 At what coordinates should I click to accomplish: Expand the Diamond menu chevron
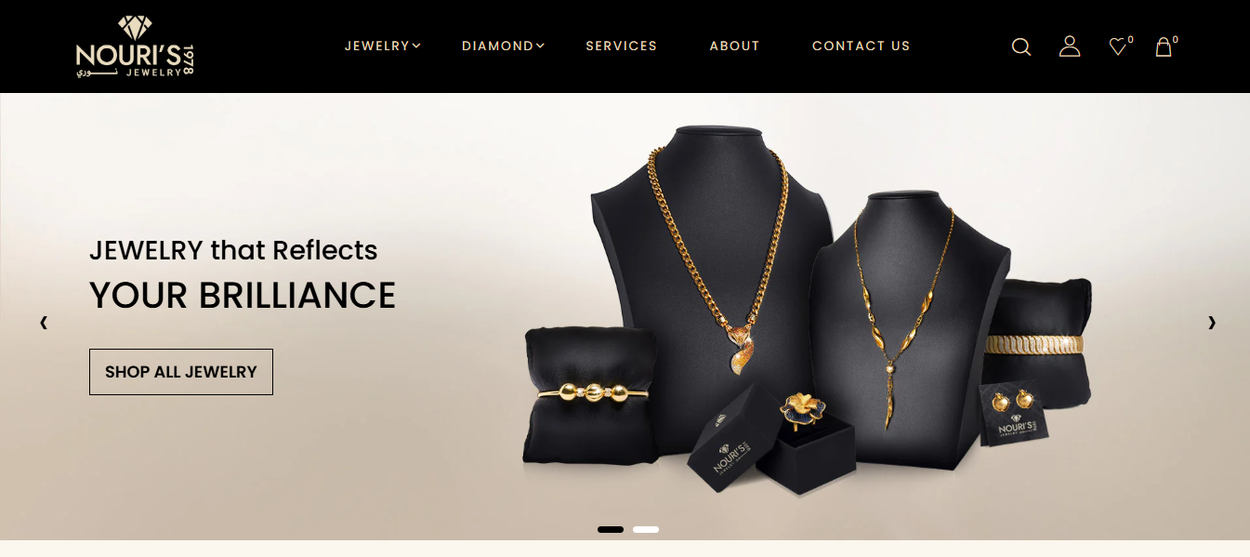pos(540,45)
